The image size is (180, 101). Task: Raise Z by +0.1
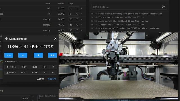44,67
